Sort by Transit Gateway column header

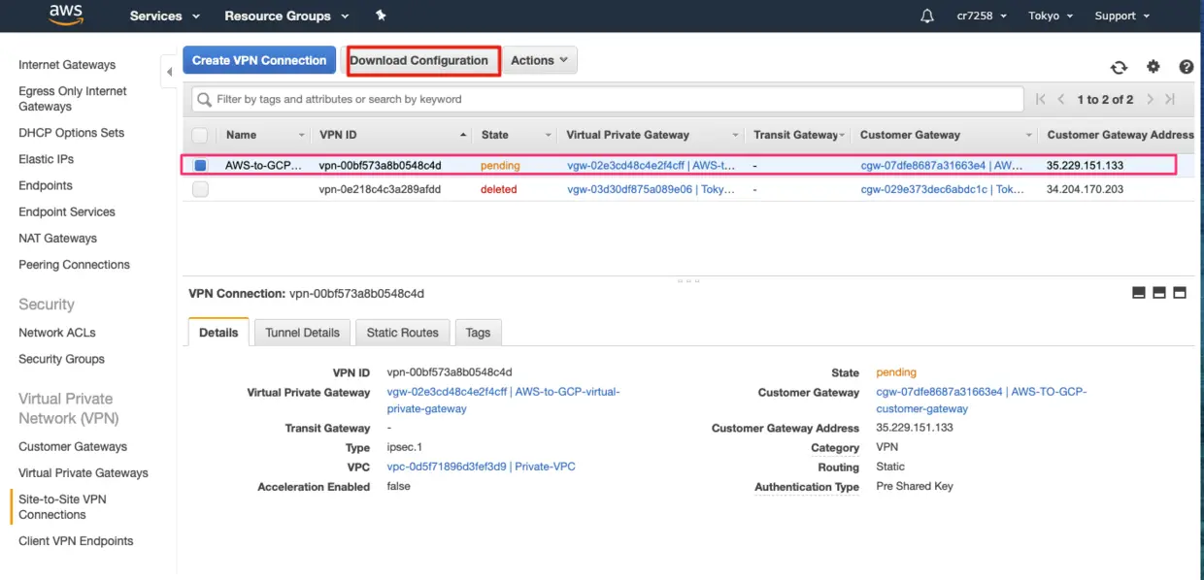pyautogui.click(x=798, y=135)
